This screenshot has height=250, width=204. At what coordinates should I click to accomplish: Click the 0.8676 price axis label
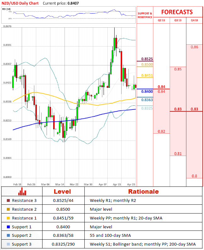[x=7, y=26]
